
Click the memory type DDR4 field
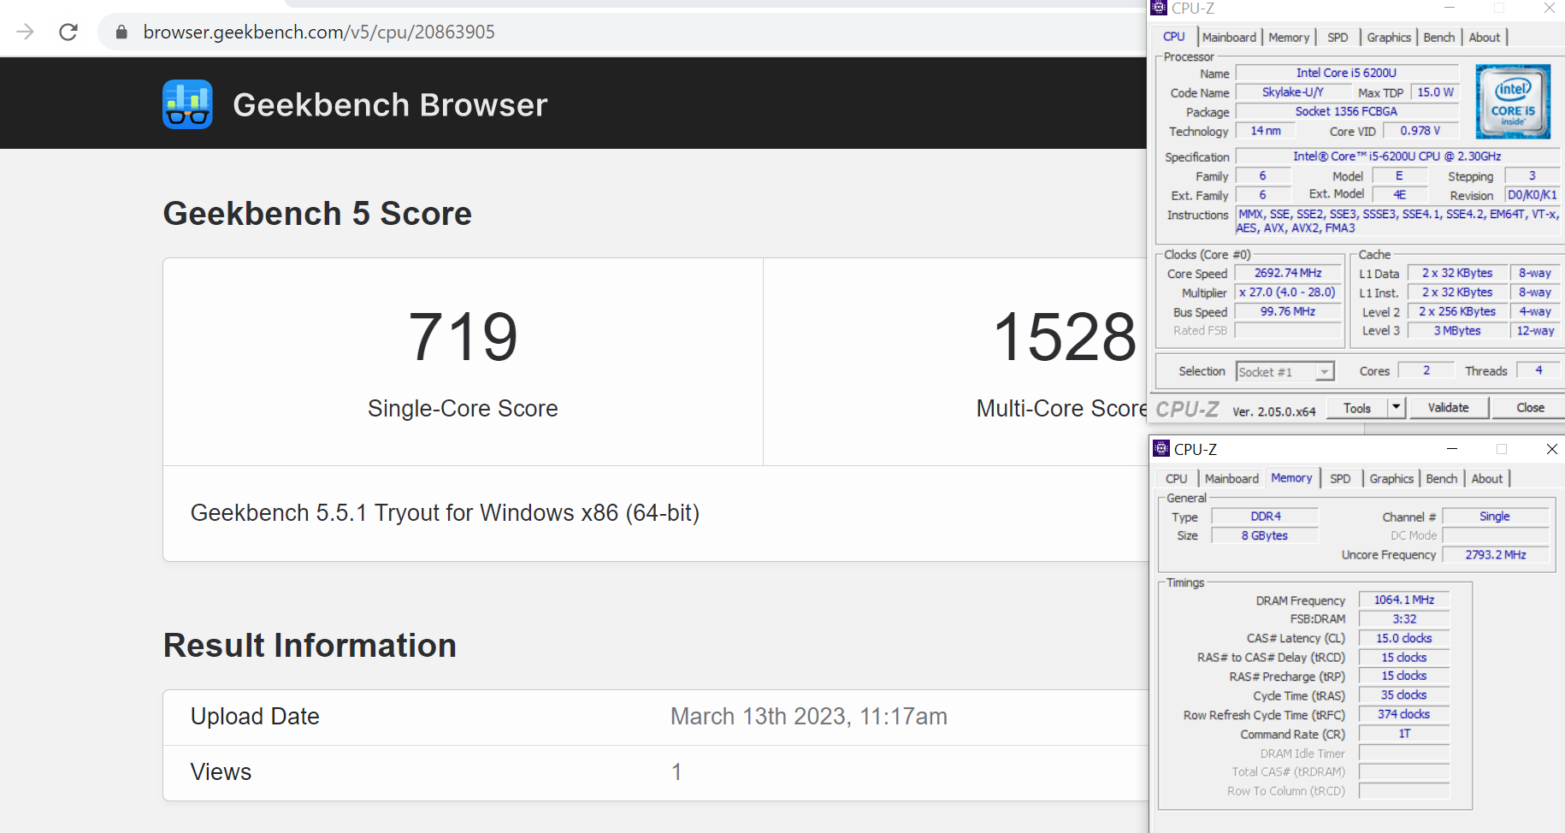click(x=1266, y=517)
